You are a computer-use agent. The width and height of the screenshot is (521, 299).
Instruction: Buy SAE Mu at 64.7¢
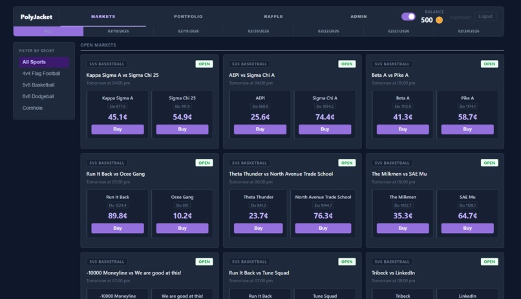pos(467,229)
